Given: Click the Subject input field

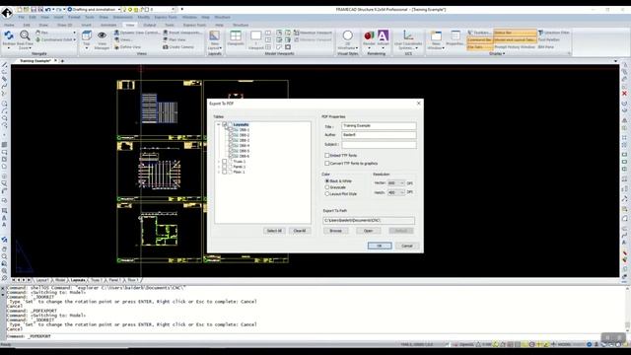Looking at the screenshot, I should click(x=379, y=145).
